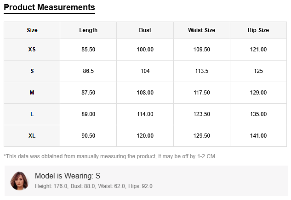Click the S size row label
The height and width of the screenshot is (200, 291).
(x=32, y=71)
